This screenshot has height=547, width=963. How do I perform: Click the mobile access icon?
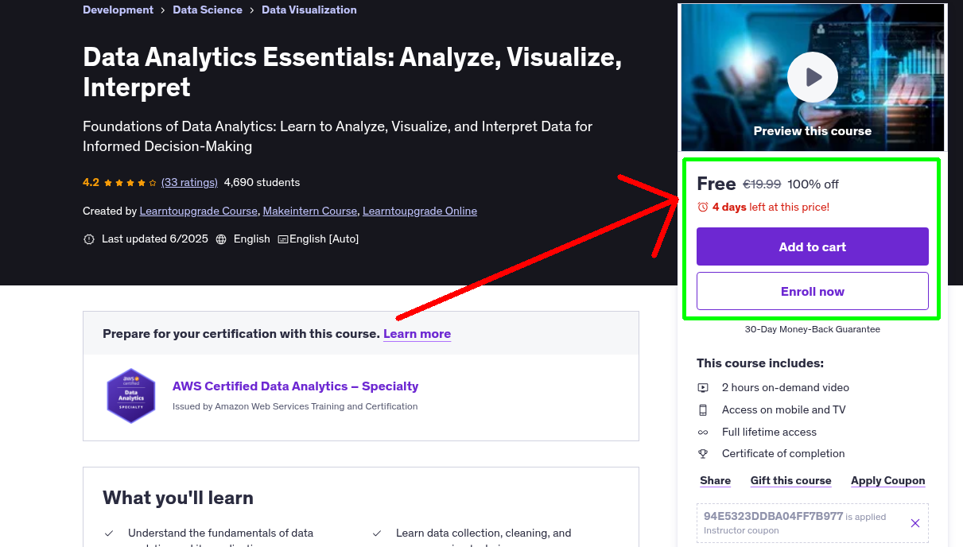point(703,410)
